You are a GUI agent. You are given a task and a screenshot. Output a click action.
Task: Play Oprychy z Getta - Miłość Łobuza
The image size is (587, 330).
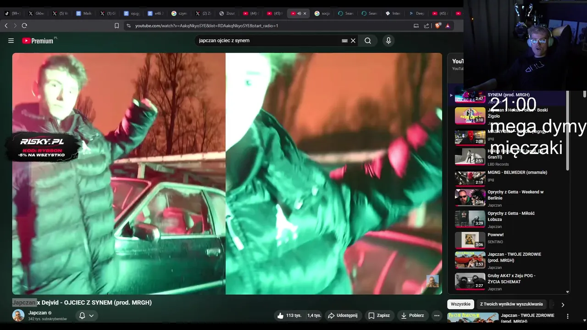pyautogui.click(x=508, y=219)
